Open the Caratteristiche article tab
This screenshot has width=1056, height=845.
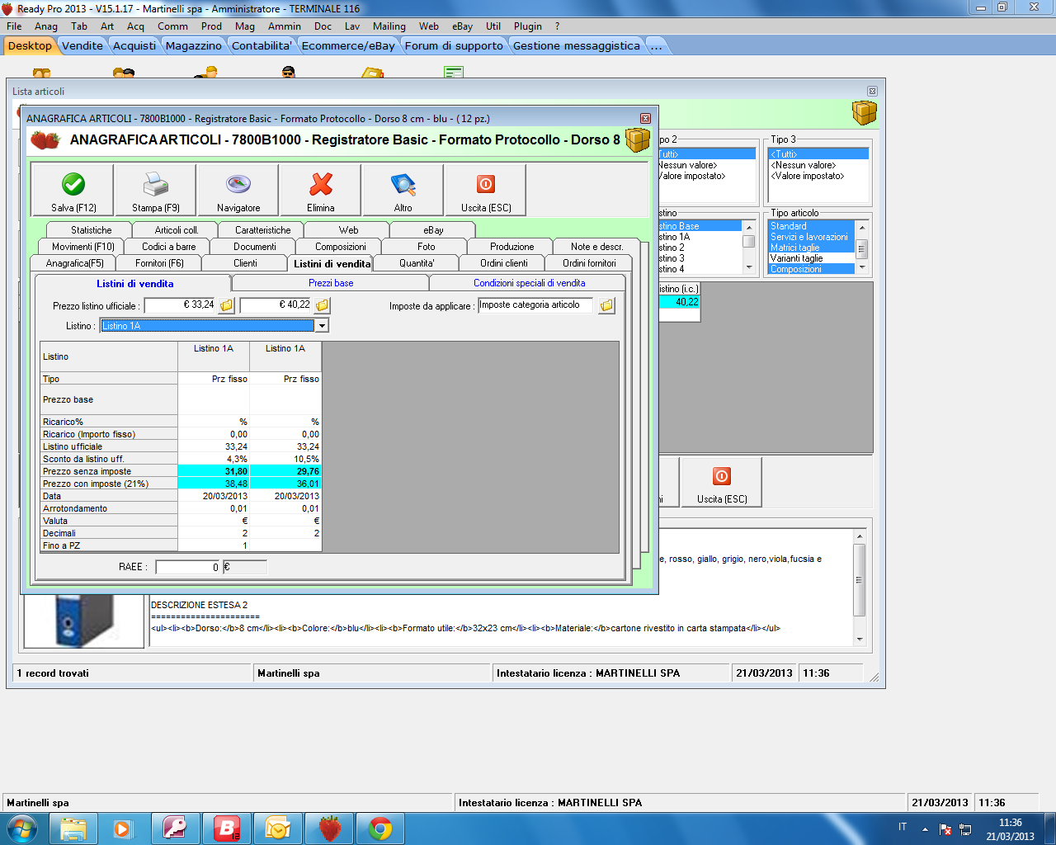[x=263, y=230]
